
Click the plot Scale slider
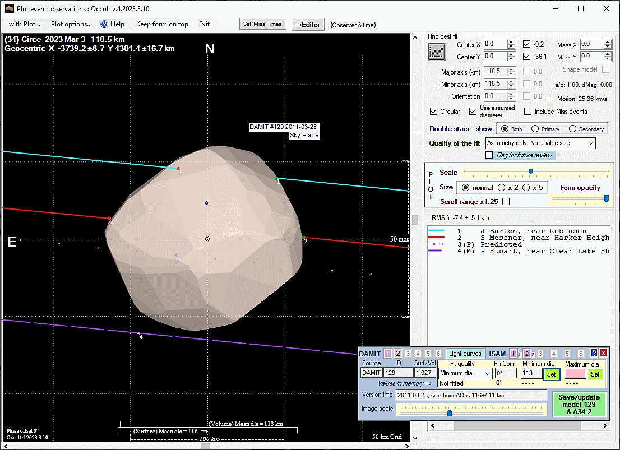point(530,171)
